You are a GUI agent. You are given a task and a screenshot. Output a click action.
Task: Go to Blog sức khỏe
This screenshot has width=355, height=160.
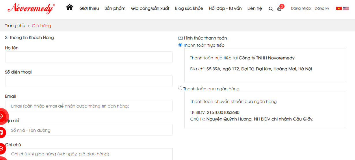pos(189,8)
